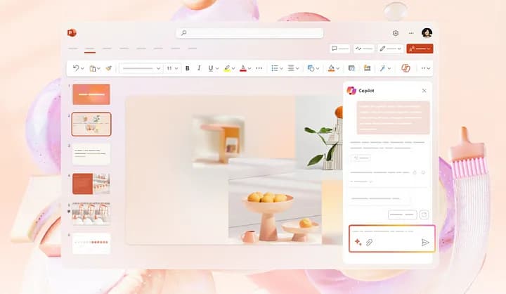Viewport: 506px width, 294px height.
Task: Select slide 5 thumbnail with arches
Action: 91,214
